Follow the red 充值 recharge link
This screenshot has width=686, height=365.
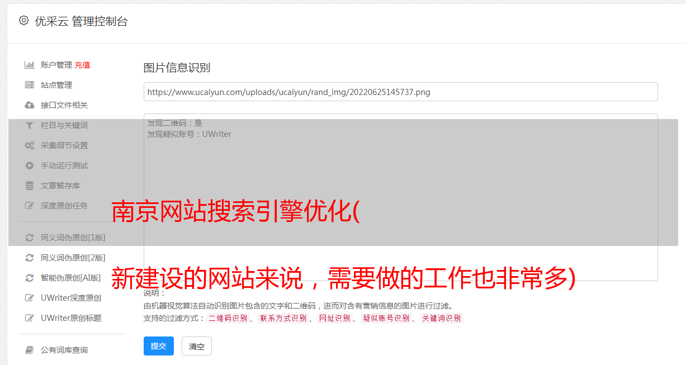tap(82, 65)
